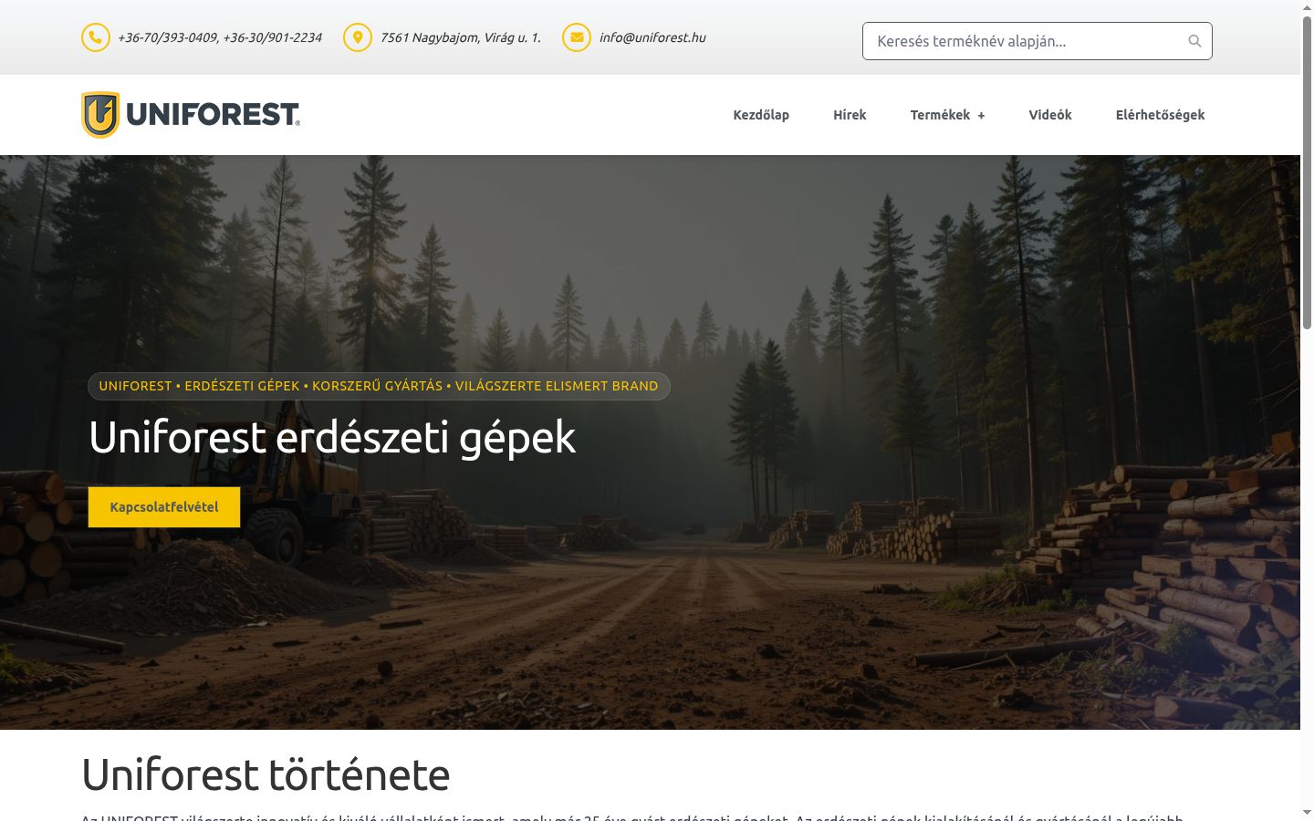The width and height of the screenshot is (1314, 821).
Task: Click the info@uniforest.hu email link
Action: pyautogui.click(x=652, y=37)
